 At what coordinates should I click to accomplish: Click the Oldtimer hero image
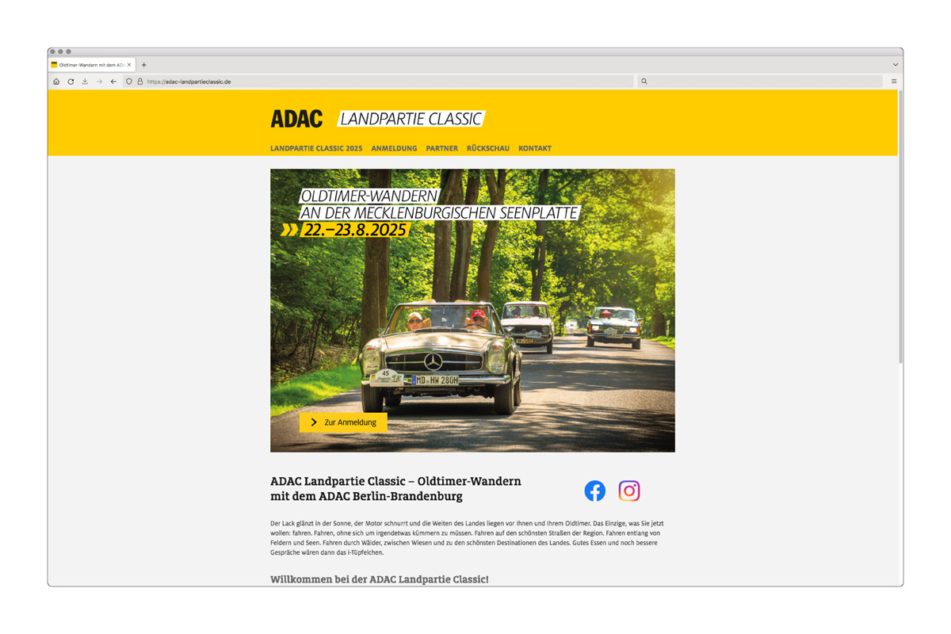pyautogui.click(x=472, y=311)
